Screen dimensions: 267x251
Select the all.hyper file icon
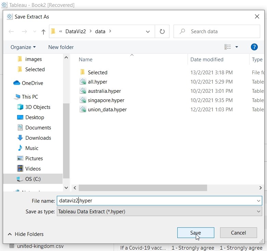point(82,82)
